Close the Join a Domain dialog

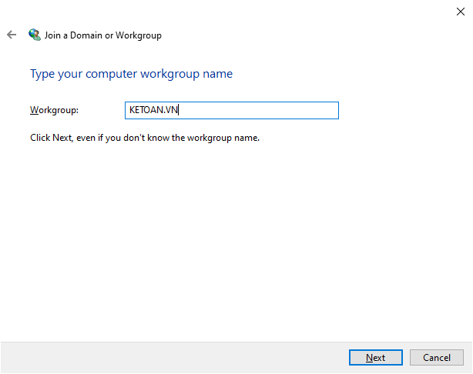pos(461,12)
